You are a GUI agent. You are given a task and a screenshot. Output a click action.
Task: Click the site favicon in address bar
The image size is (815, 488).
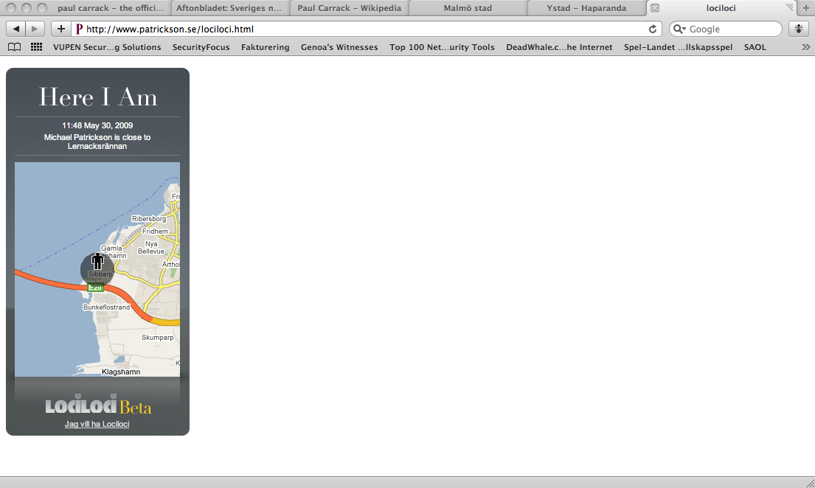tap(79, 29)
